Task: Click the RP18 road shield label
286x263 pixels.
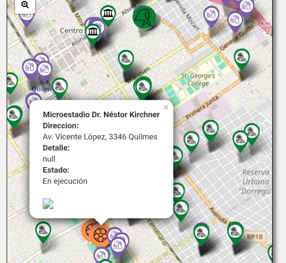Action: [255, 237]
